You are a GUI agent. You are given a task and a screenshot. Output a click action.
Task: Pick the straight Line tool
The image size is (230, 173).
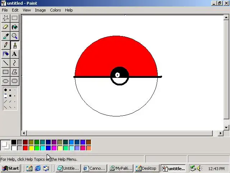pyautogui.click(x=6, y=63)
